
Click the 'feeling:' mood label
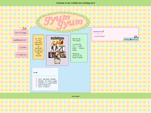point(127,39)
